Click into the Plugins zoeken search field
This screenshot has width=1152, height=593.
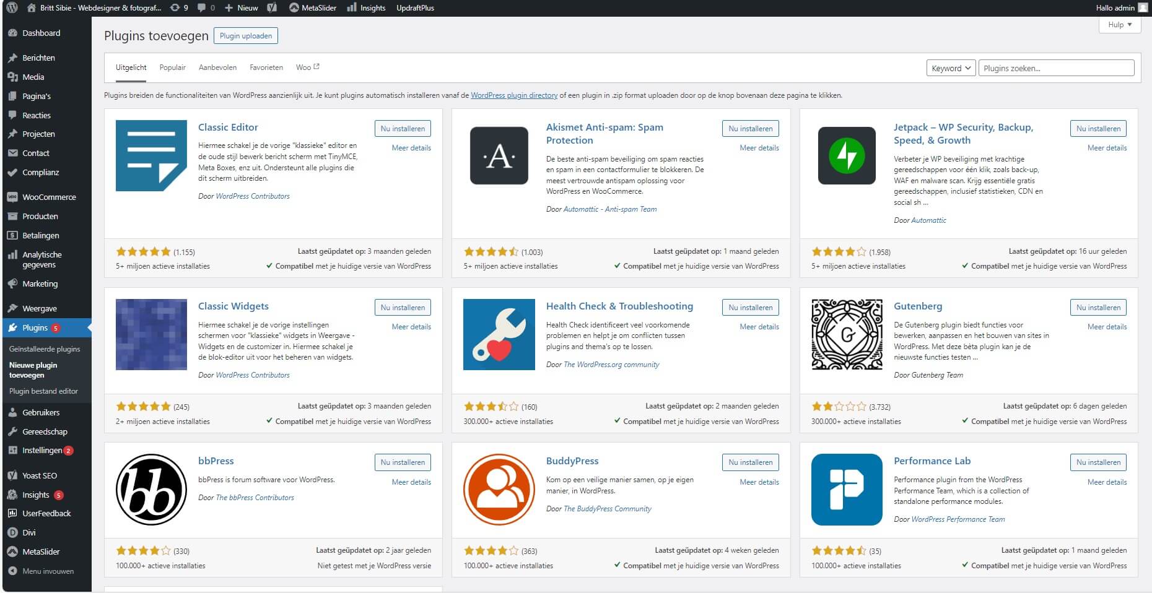tap(1056, 68)
